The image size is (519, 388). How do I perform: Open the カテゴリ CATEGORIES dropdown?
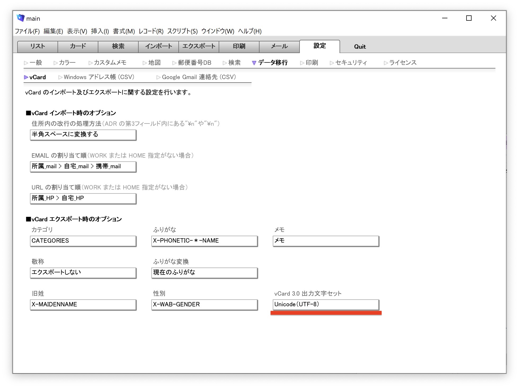click(83, 241)
